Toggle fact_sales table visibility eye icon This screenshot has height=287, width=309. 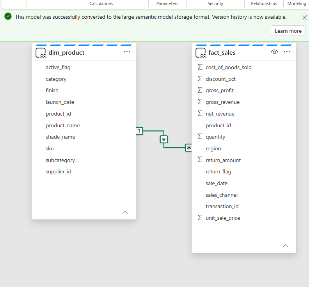(274, 52)
